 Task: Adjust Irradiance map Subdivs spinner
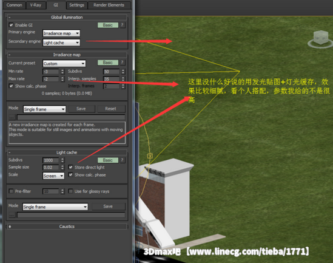pyautogui.click(x=123, y=72)
